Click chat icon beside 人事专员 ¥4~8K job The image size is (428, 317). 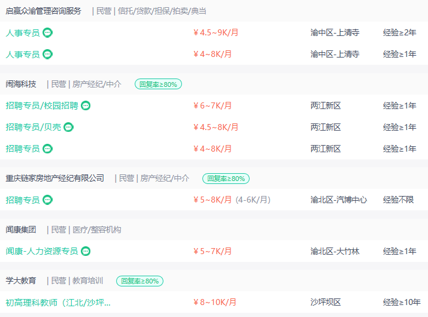coord(47,55)
